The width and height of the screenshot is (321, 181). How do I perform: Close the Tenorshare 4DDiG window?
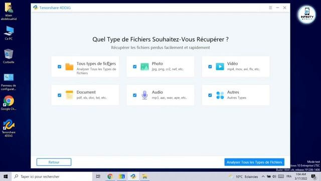click(284, 8)
